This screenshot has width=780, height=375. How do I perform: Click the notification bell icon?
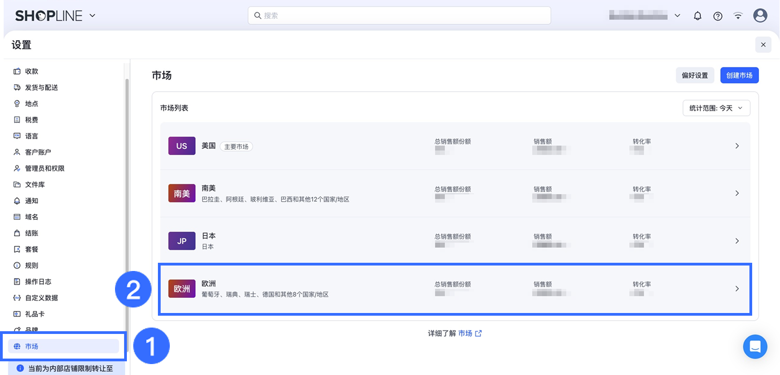point(697,16)
